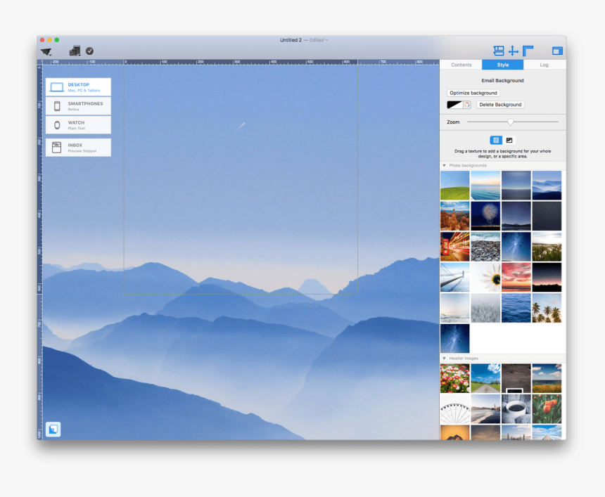Click the move arrows icon
Viewport: 605px width, 497px height.
pos(513,51)
